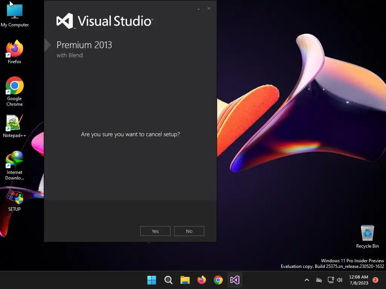Click the Visual Studio logo
386x289 pixels.
[105, 21]
